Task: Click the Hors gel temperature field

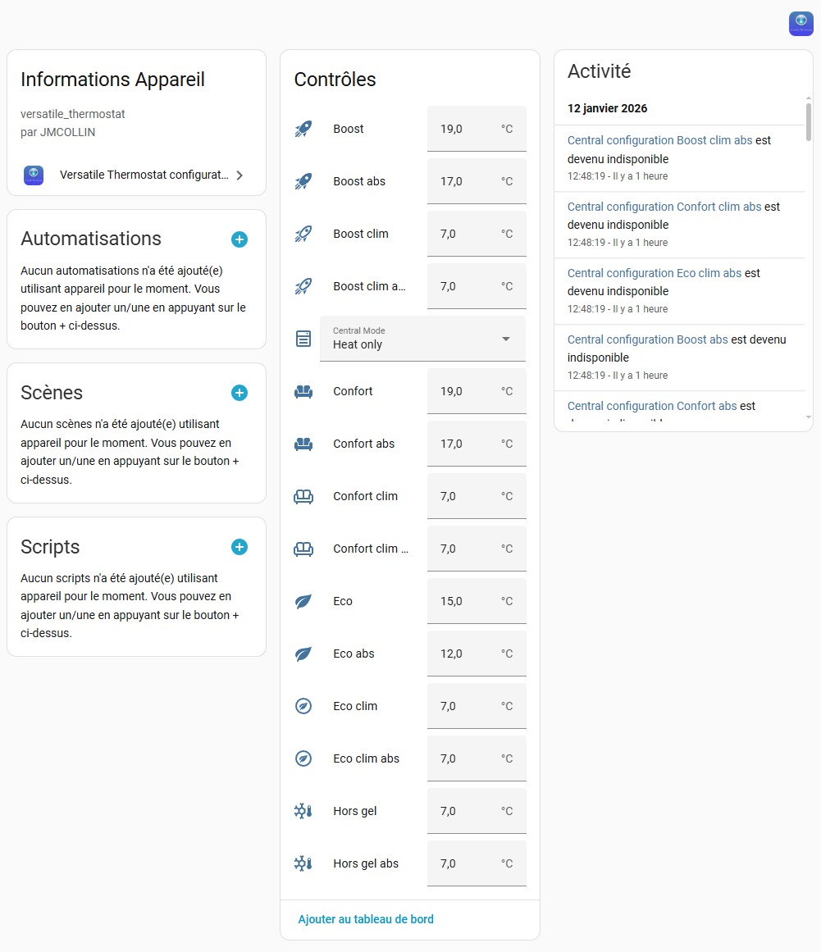Action: 477,811
